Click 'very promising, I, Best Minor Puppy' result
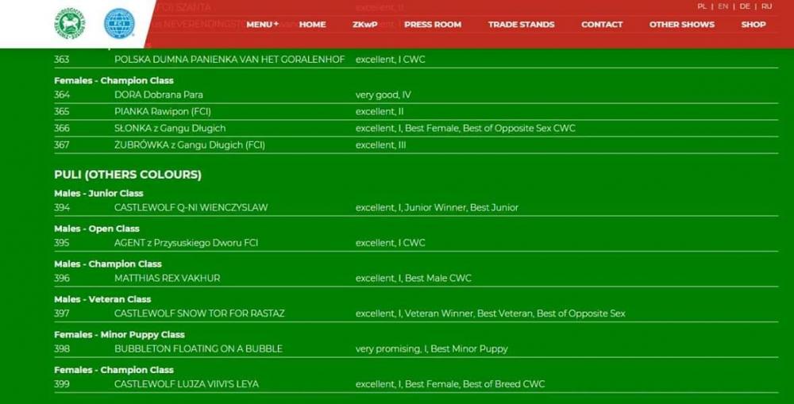 pos(431,348)
